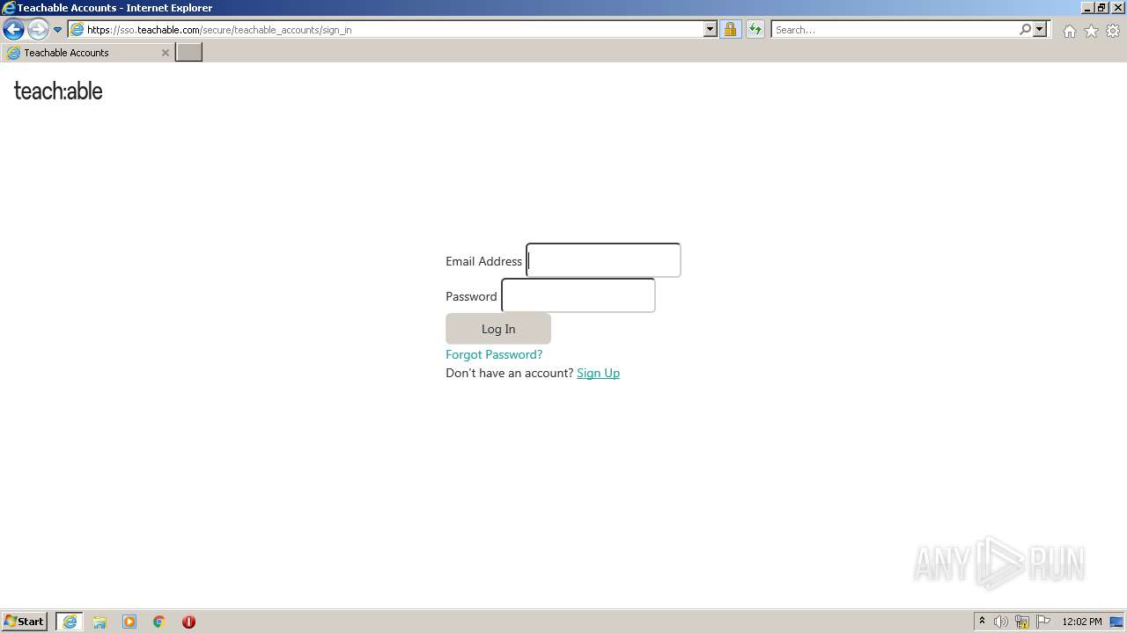Viewport: 1127px width, 633px height.
Task: Open Windows Media Player taskbar icon
Action: coord(129,622)
